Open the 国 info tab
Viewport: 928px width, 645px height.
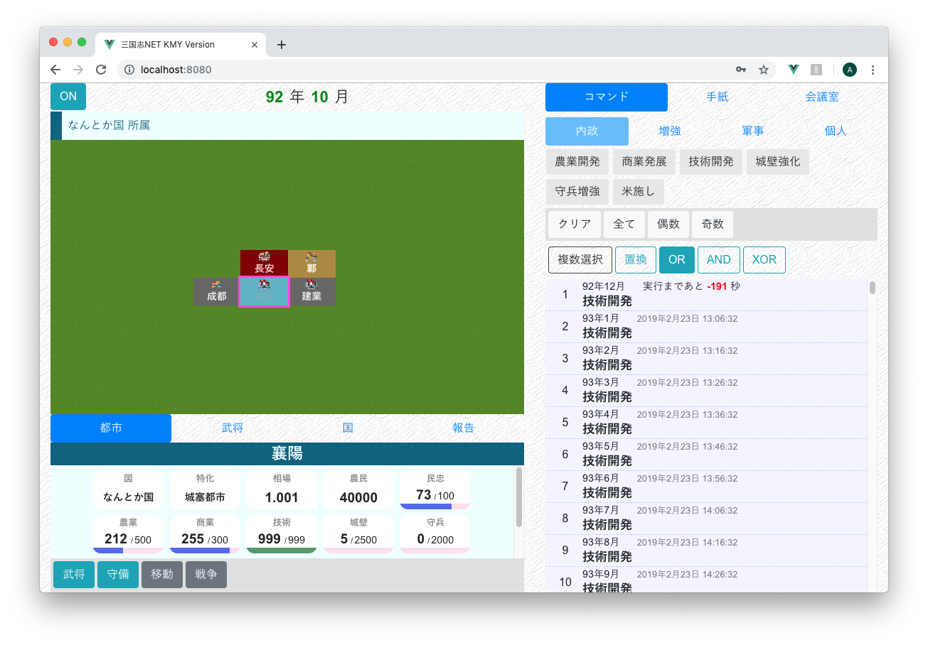coord(348,428)
